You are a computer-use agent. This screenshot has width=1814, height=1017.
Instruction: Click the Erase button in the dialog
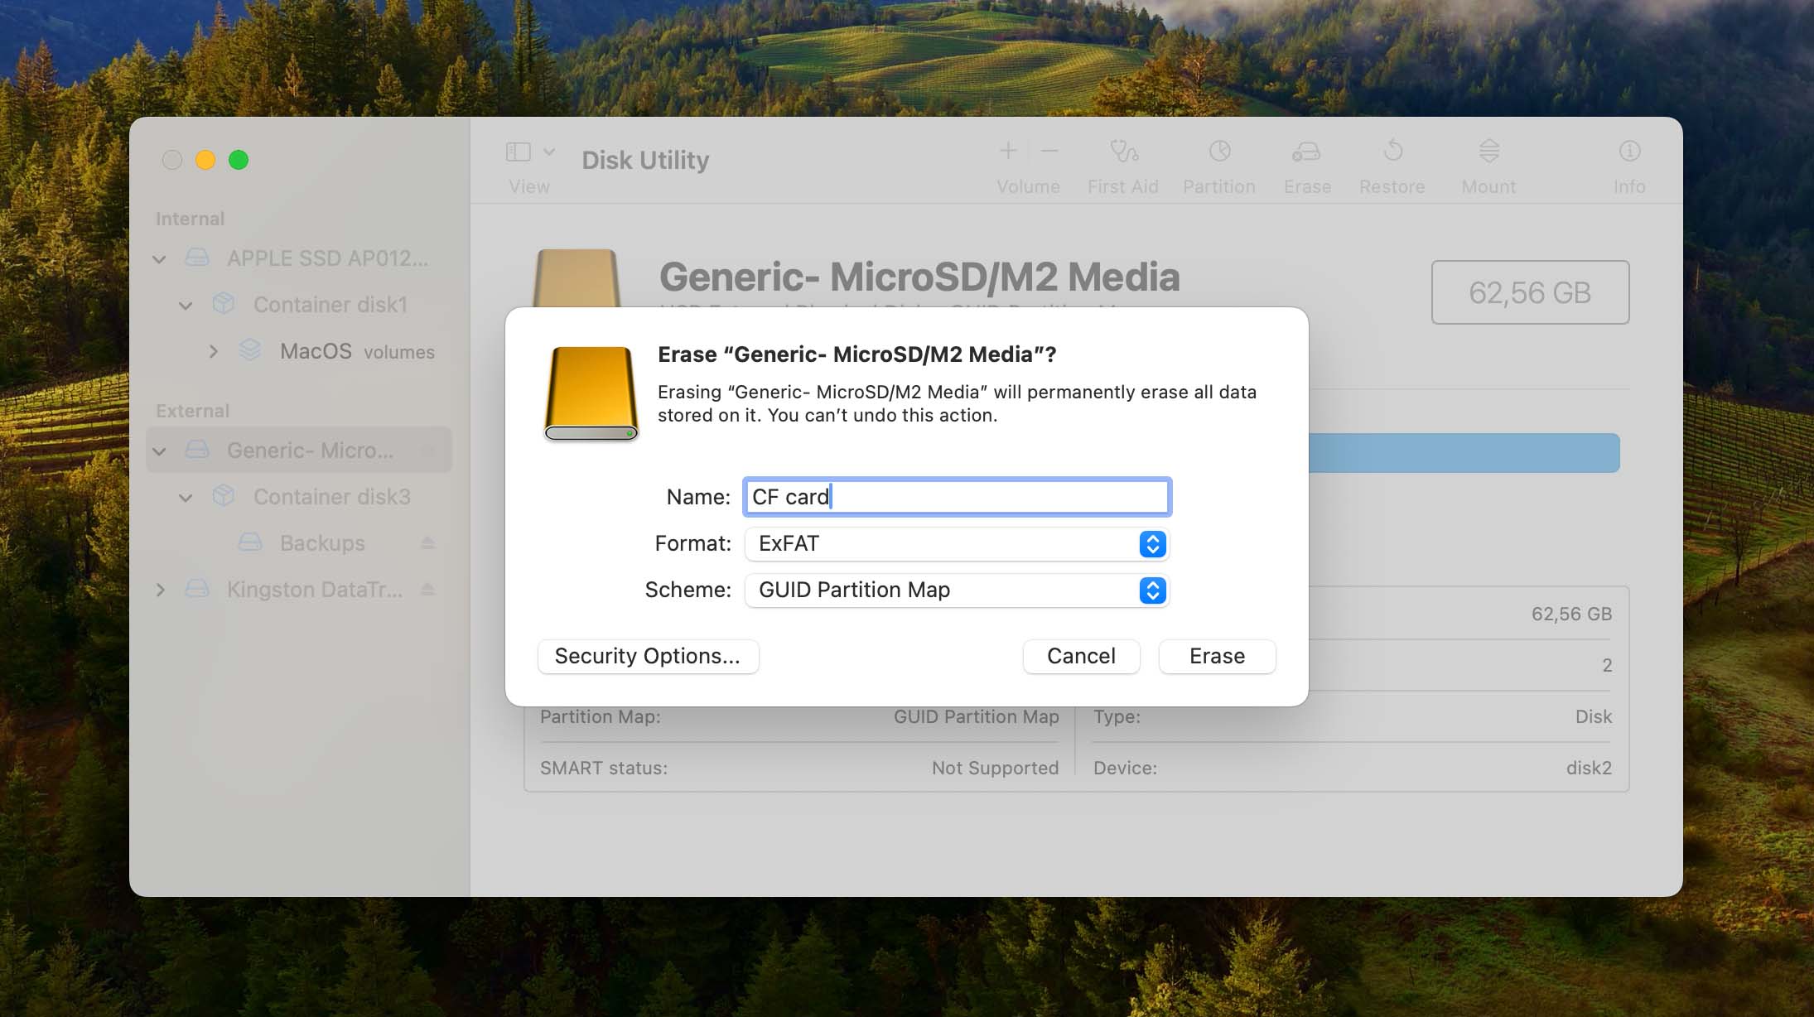(1217, 656)
